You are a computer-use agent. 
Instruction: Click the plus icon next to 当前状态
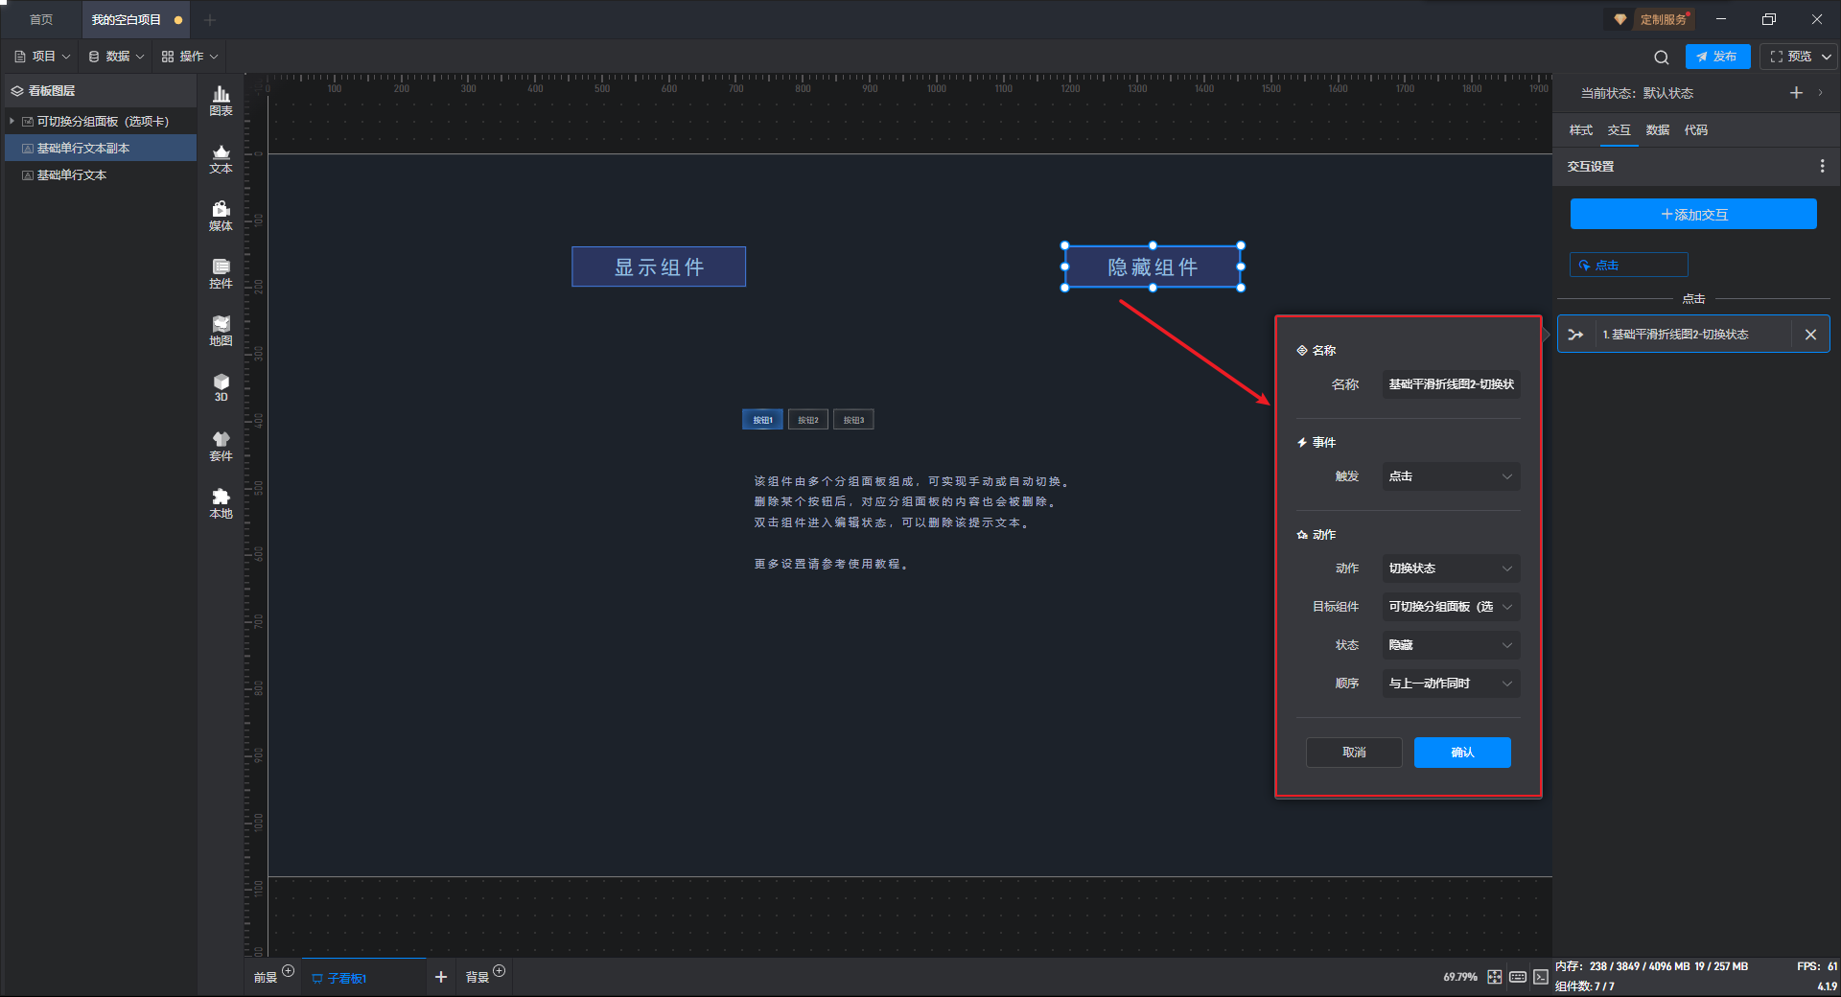pos(1796,93)
